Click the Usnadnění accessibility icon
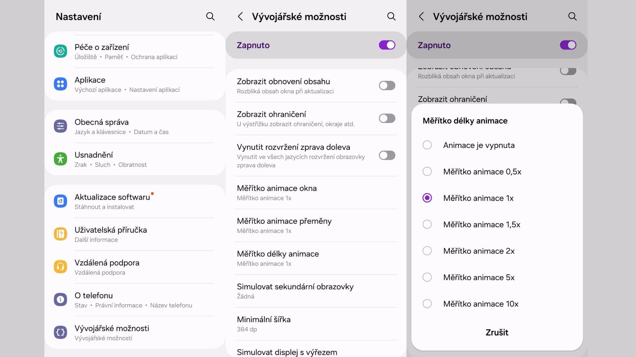The height and width of the screenshot is (357, 636). pyautogui.click(x=60, y=159)
